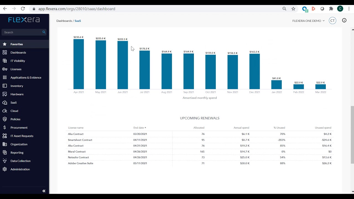Click the Netsuite Contract row name
Screen dimensions: 354x199
[x=79, y=157]
